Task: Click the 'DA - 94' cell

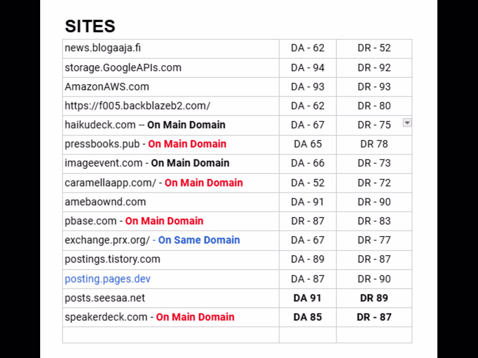Action: (x=307, y=68)
